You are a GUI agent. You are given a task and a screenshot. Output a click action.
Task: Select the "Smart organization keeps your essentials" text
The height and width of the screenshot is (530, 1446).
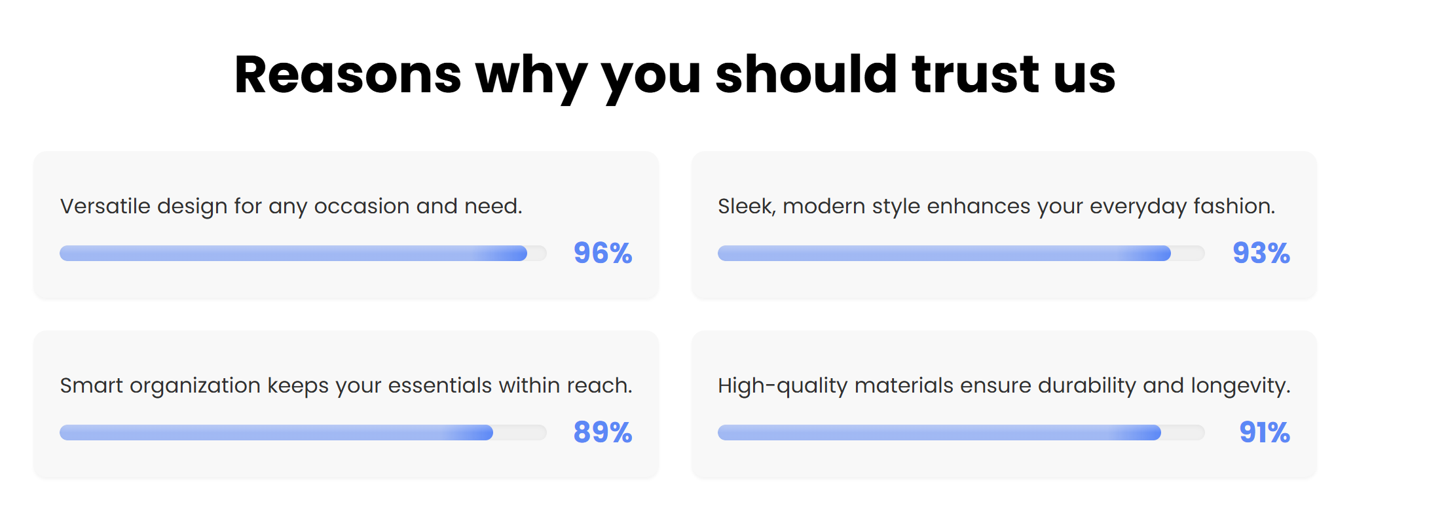[x=346, y=385]
